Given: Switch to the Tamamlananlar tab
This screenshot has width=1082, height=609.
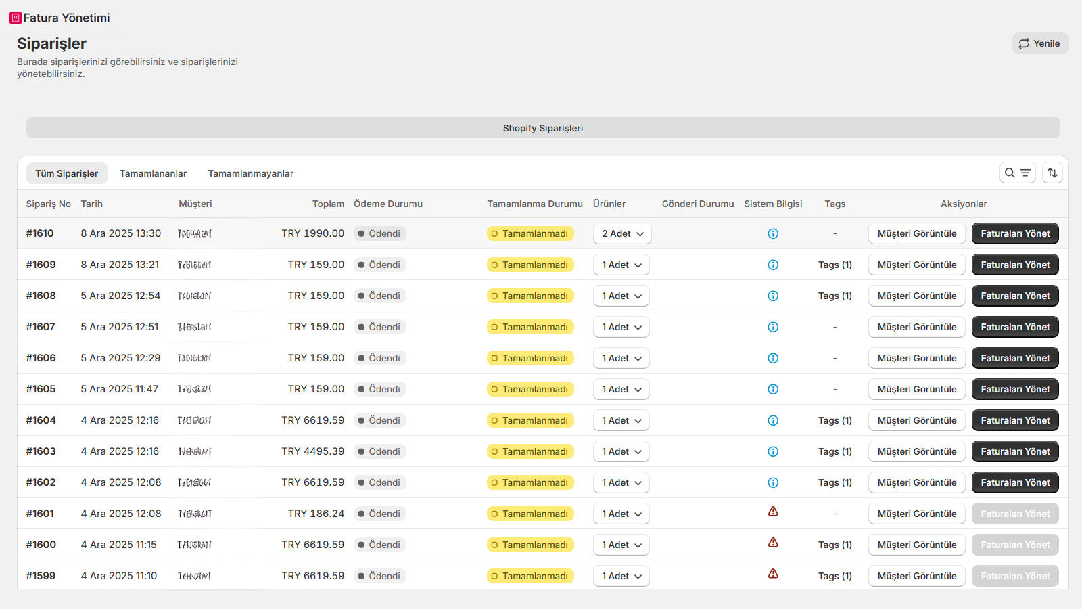Looking at the screenshot, I should tap(153, 173).
